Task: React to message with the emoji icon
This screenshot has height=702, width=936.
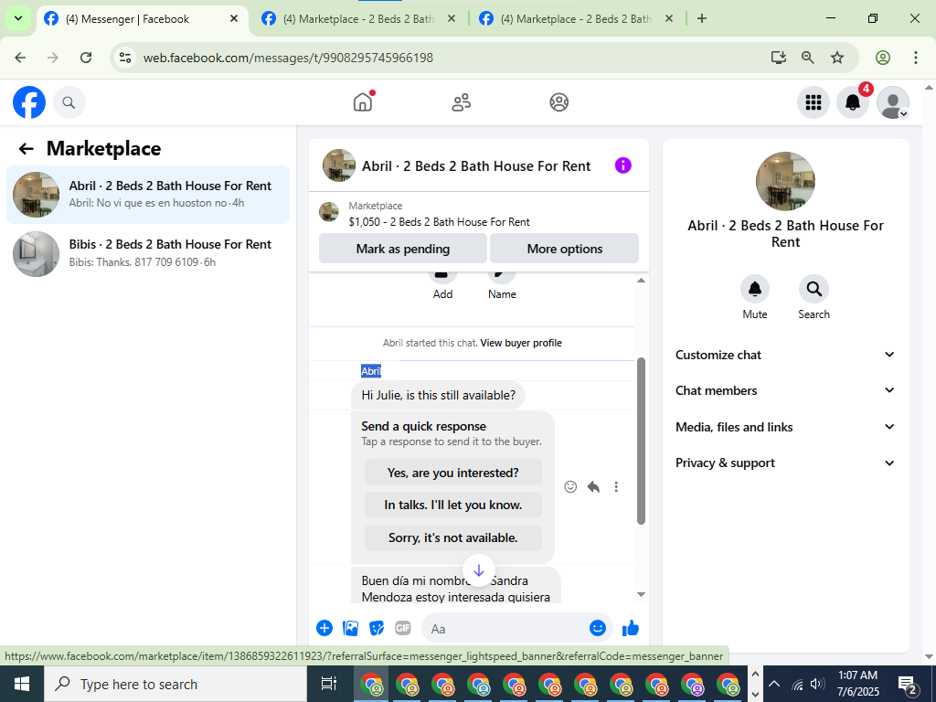Action: (570, 486)
